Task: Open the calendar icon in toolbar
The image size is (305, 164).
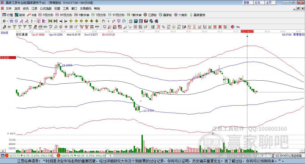Action: (x=130, y=21)
